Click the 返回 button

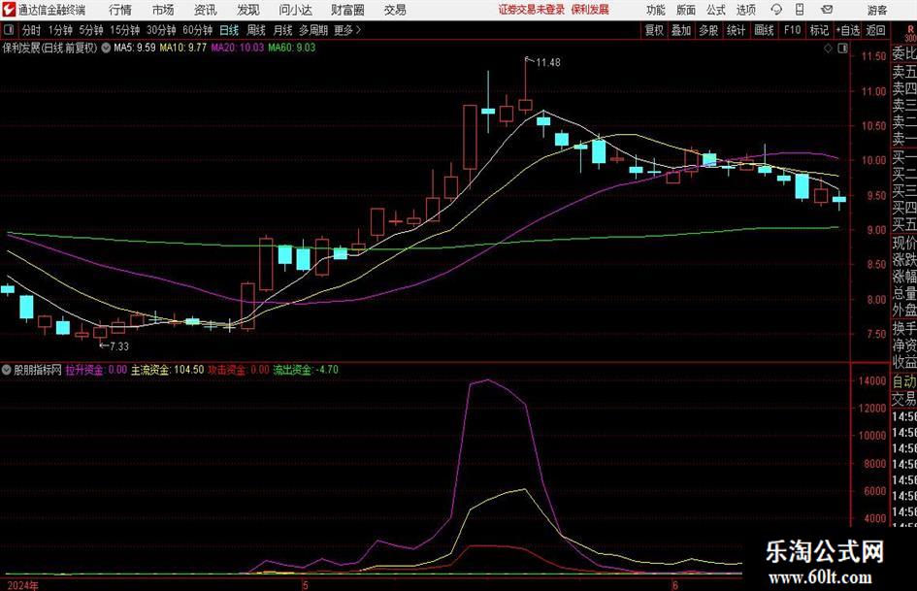(x=875, y=30)
